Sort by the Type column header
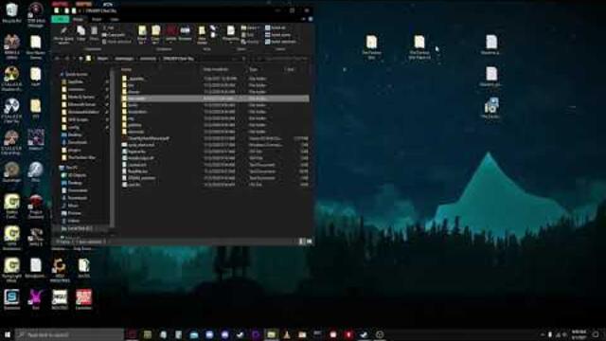Image resolution: width=606 pixels, height=341 pixels. click(x=253, y=69)
